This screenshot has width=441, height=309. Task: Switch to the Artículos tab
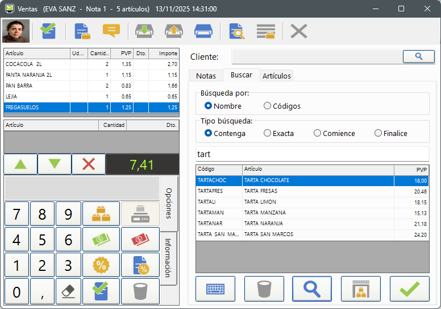pyautogui.click(x=277, y=76)
